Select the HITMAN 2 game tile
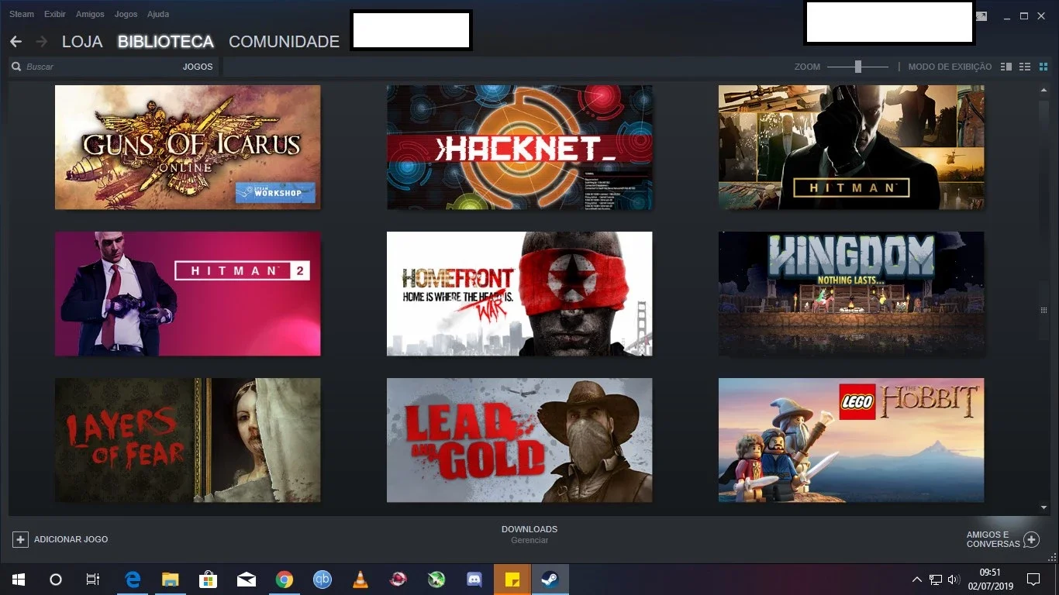The height and width of the screenshot is (595, 1059). click(188, 294)
